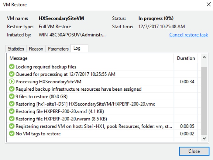The width and height of the screenshot is (213, 160).
Task: Click the check icon beside the vmxf file restore entry
Action: tap(12, 111)
